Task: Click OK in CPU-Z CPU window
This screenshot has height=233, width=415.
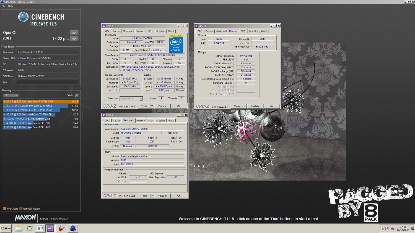Action: coord(179,106)
